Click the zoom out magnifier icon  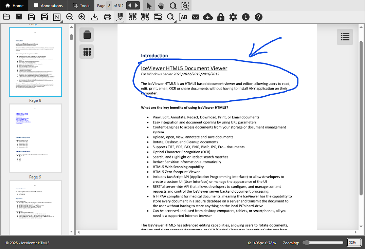(x=70, y=17)
